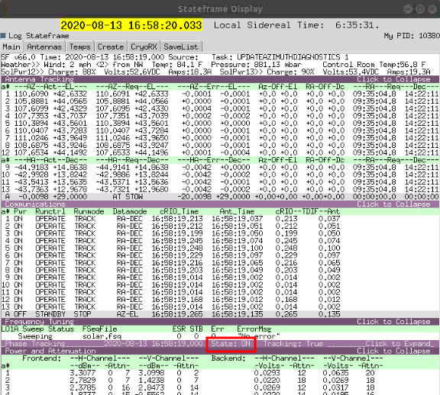Switch to the Antennas tab
Image resolution: width=440 pixels, height=395 pixels.
point(44,47)
